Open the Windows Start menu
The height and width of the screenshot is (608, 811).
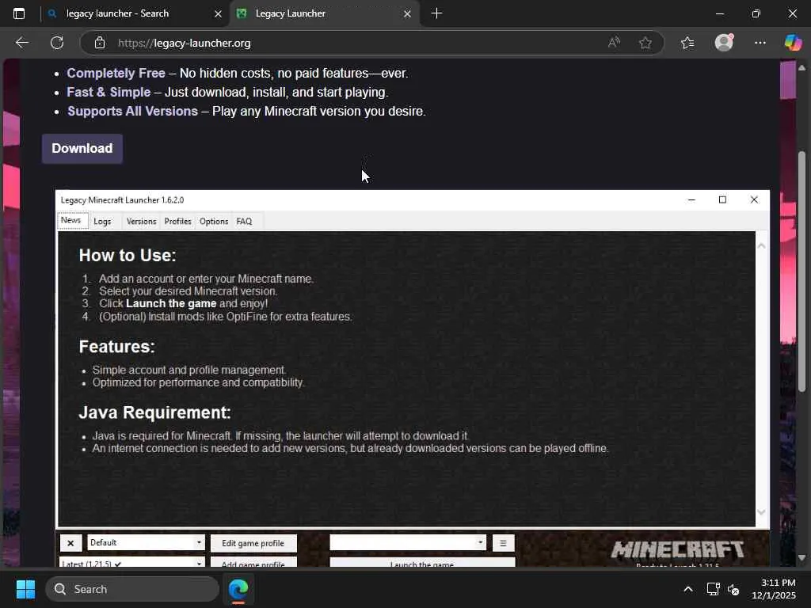(25, 589)
